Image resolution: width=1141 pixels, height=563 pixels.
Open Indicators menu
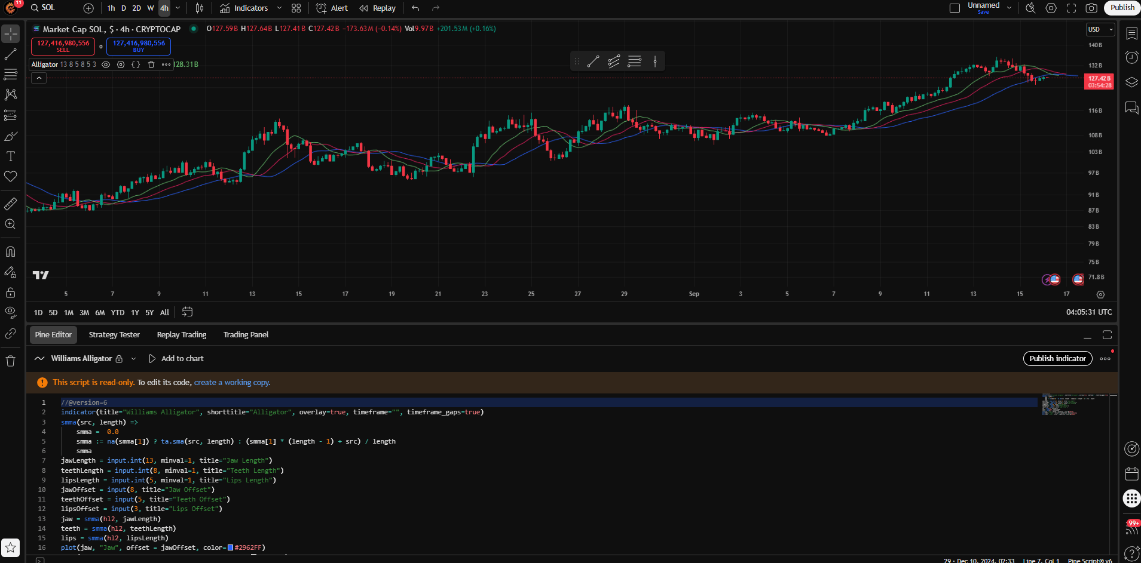[244, 8]
